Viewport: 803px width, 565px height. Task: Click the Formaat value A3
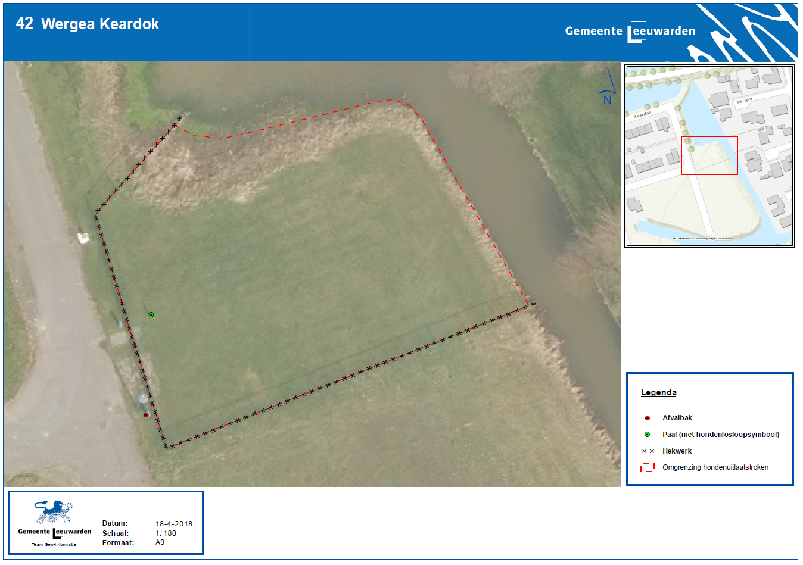point(160,542)
